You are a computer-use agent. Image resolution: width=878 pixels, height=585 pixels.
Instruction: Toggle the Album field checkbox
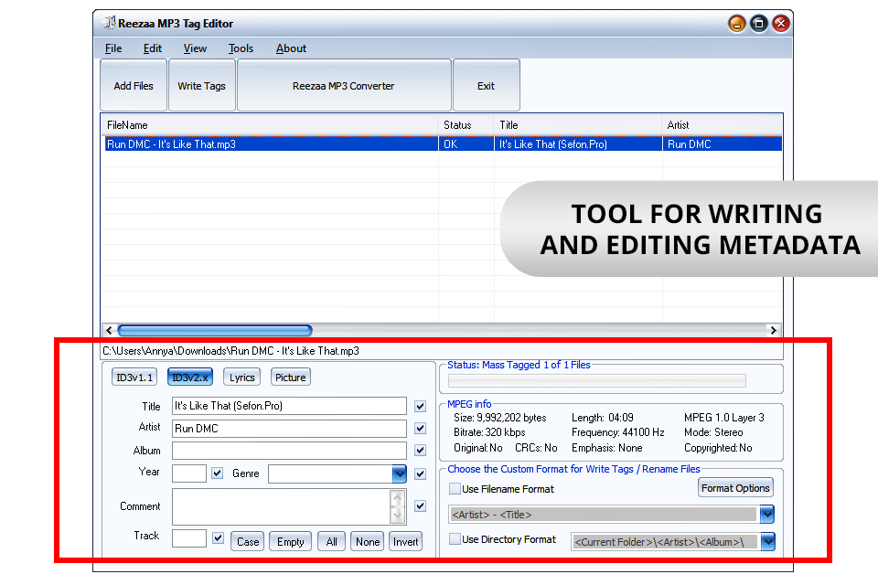tap(421, 450)
